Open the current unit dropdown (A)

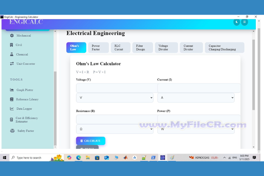tap(196, 98)
